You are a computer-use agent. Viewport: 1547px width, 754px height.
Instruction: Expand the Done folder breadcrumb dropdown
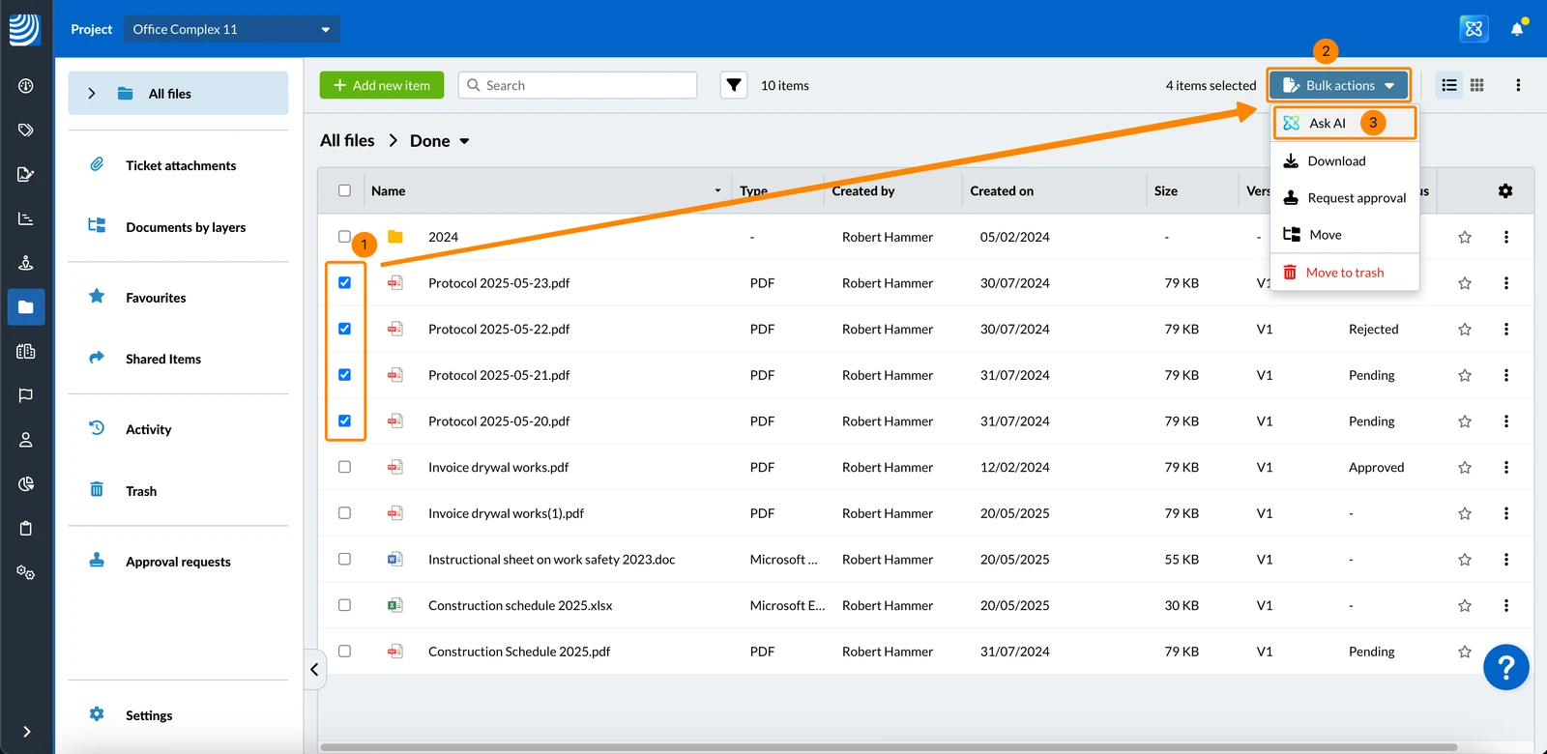click(x=464, y=141)
